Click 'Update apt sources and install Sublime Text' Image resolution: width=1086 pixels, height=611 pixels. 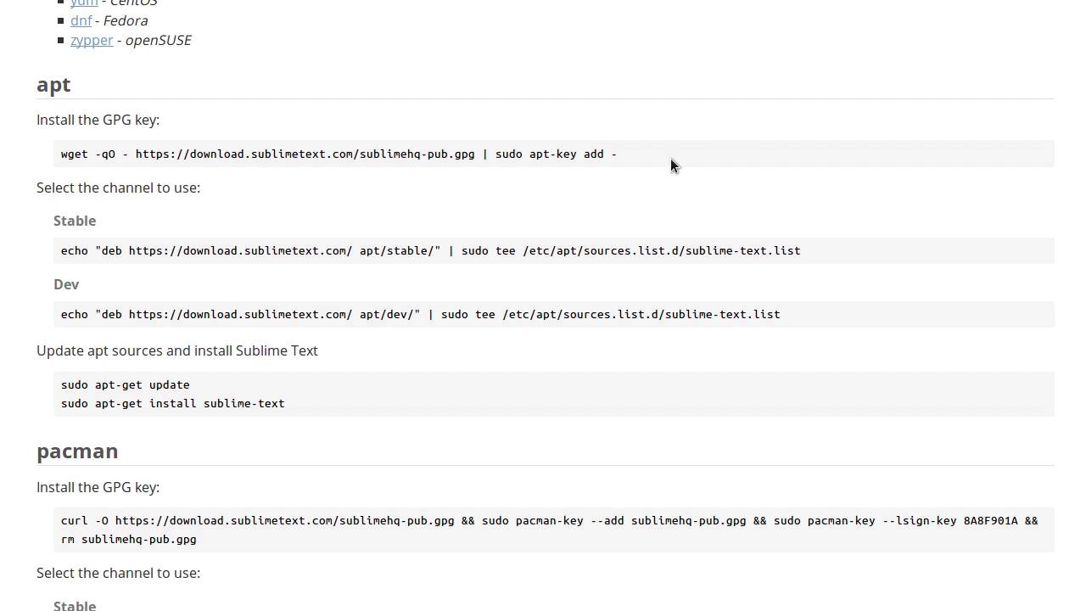point(177,350)
